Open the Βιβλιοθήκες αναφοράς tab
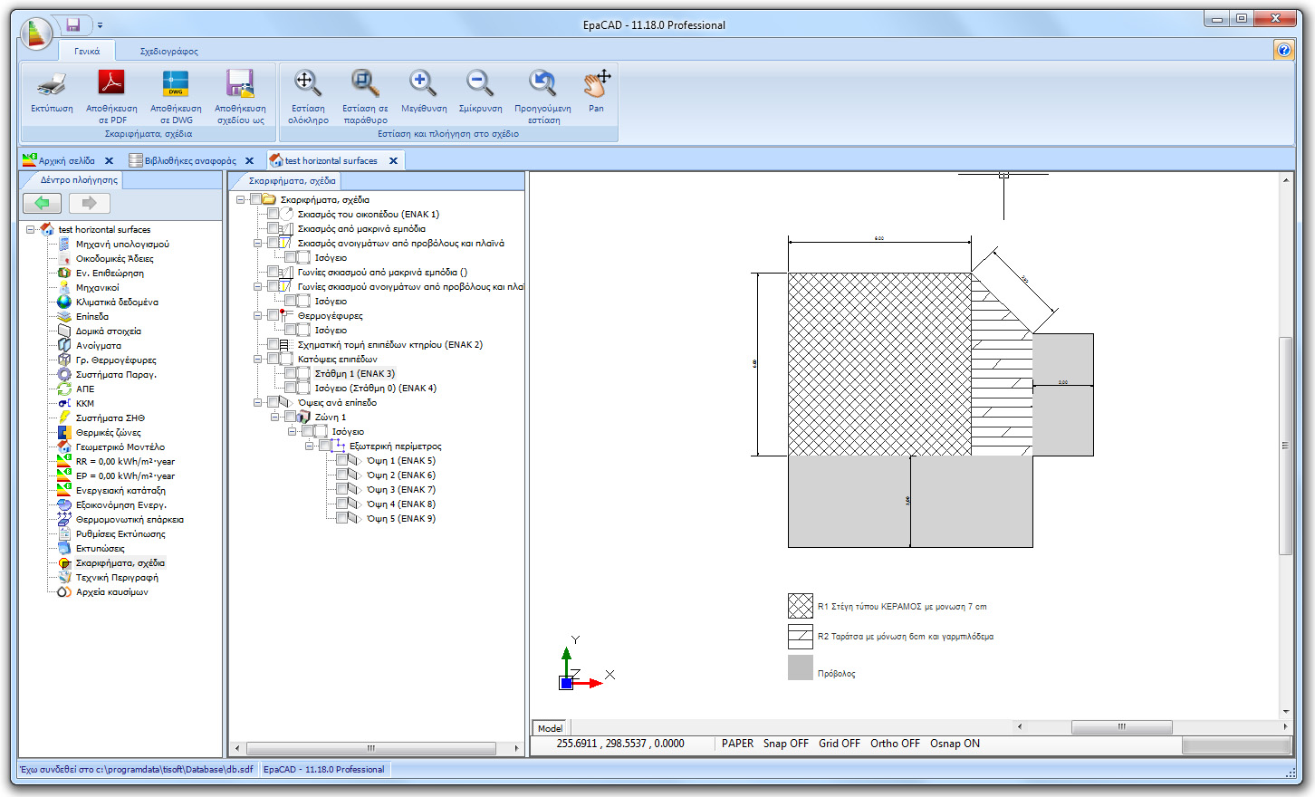 click(x=190, y=159)
